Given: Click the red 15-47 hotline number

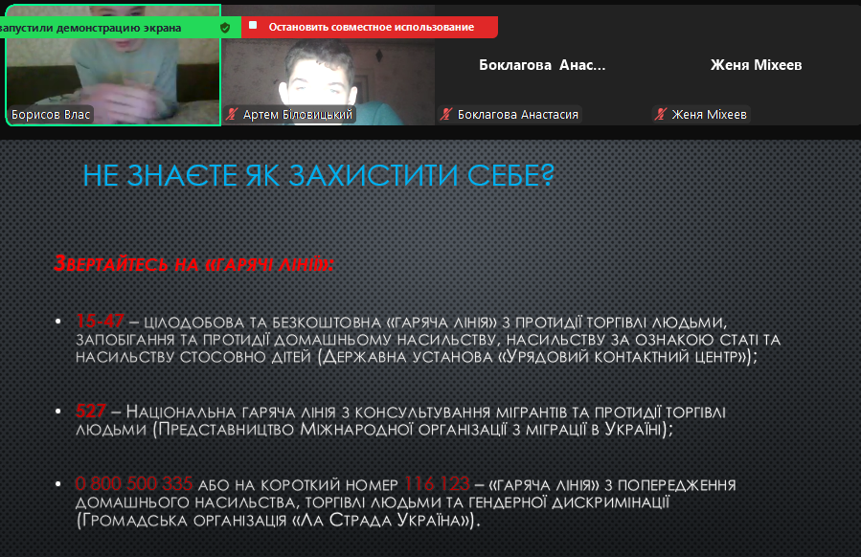Looking at the screenshot, I should tap(100, 320).
